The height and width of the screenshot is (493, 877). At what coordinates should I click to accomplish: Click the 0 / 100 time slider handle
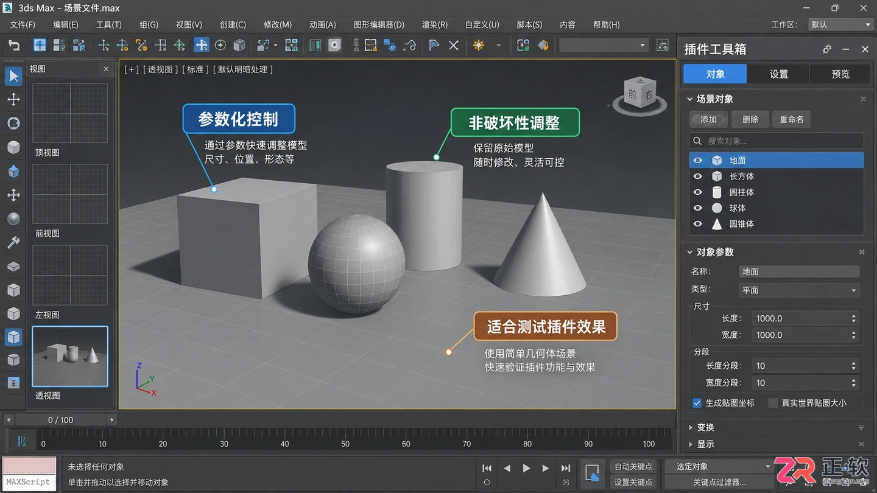tap(61, 420)
